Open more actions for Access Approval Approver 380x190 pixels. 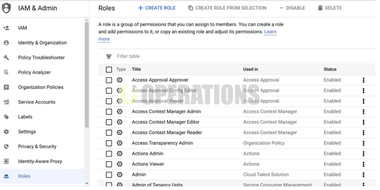[363, 80]
